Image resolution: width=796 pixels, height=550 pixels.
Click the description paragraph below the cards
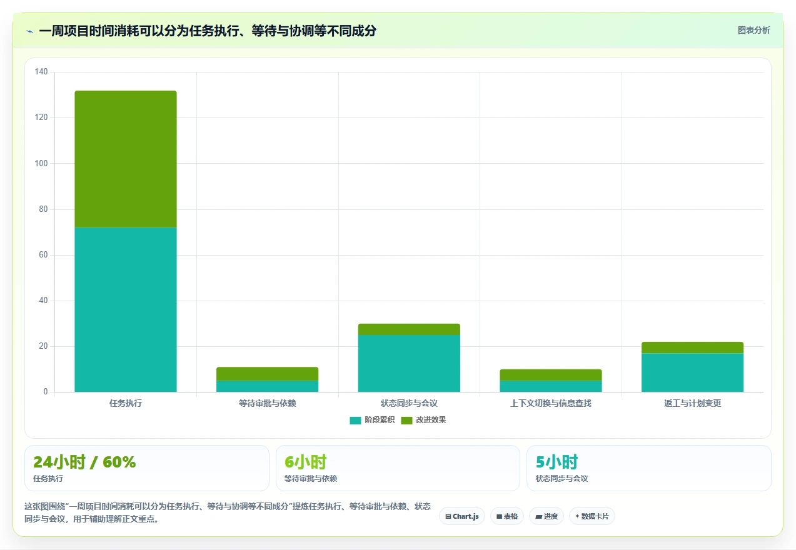(227, 512)
